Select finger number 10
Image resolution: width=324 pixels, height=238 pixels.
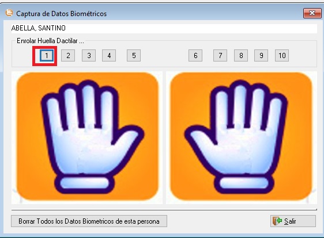pyautogui.click(x=282, y=55)
